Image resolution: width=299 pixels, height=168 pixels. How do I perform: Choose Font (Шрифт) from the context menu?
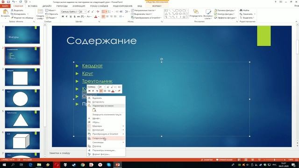click(106, 118)
